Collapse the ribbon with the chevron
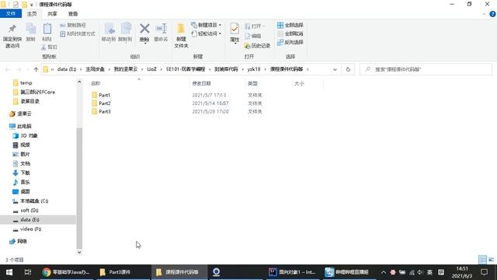Viewport: 497px width, 280px height. click(x=484, y=14)
